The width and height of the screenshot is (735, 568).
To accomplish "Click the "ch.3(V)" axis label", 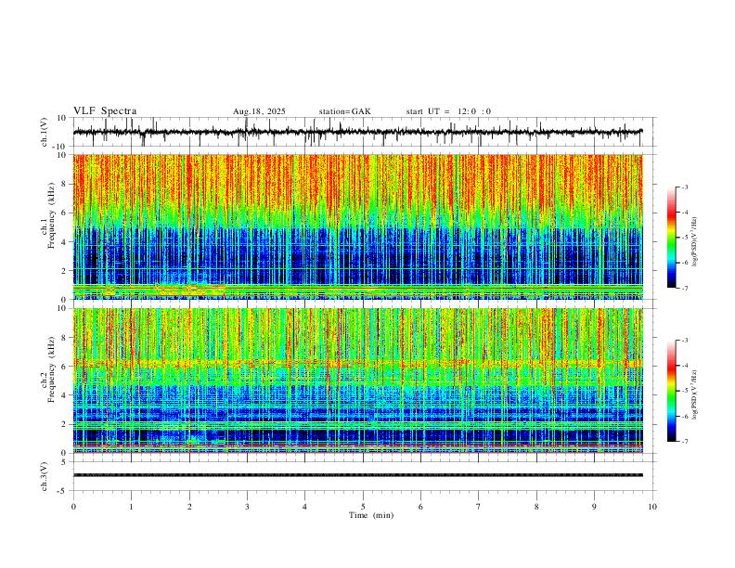I will coord(45,476).
